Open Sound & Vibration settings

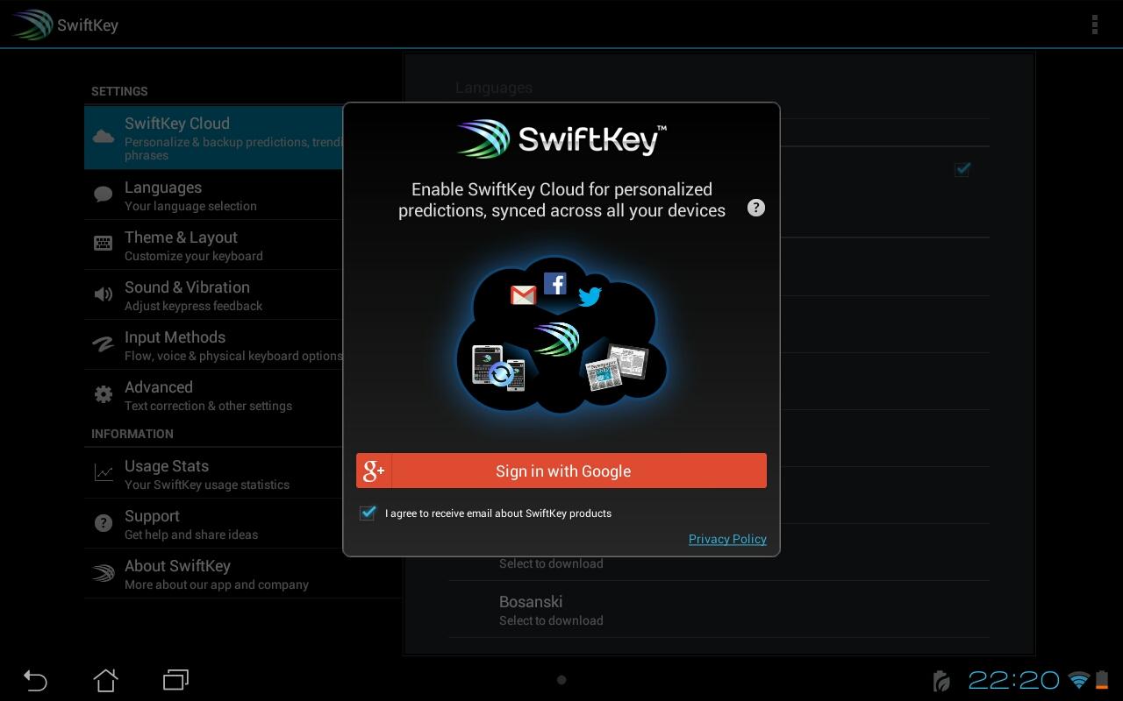214,294
